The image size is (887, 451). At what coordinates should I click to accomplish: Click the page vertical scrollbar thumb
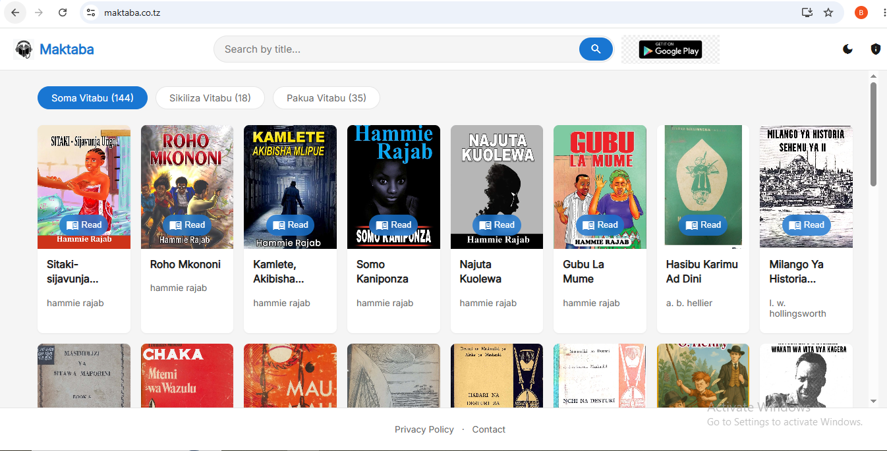pyautogui.click(x=874, y=134)
